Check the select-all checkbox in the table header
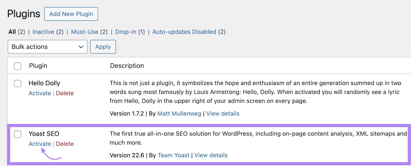This screenshot has width=411, height=166. (17, 66)
